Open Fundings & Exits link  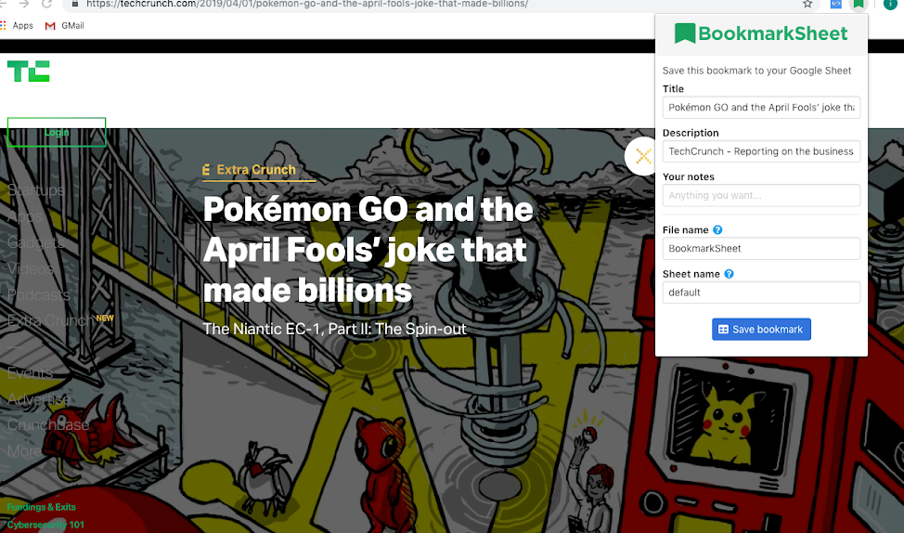(x=42, y=507)
